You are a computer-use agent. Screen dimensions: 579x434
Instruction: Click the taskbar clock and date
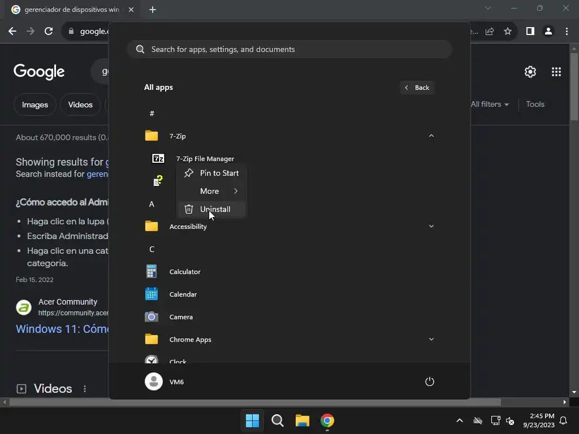[539, 420]
